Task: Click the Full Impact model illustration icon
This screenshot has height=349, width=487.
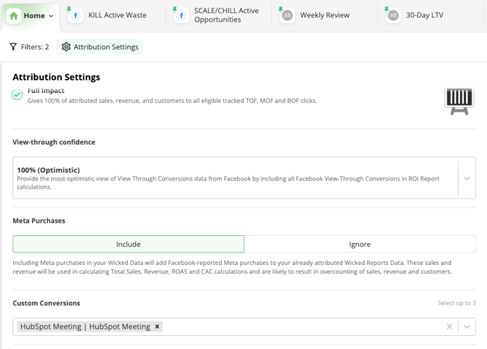Action: pyautogui.click(x=459, y=100)
